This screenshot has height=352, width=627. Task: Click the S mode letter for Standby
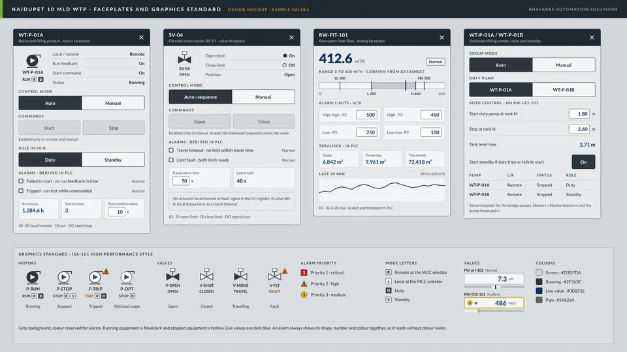coord(388,300)
